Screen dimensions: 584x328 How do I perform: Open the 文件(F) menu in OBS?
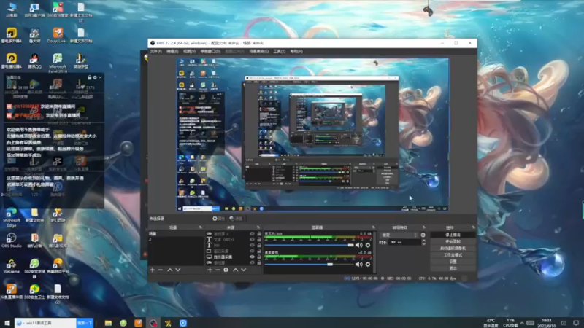156,51
